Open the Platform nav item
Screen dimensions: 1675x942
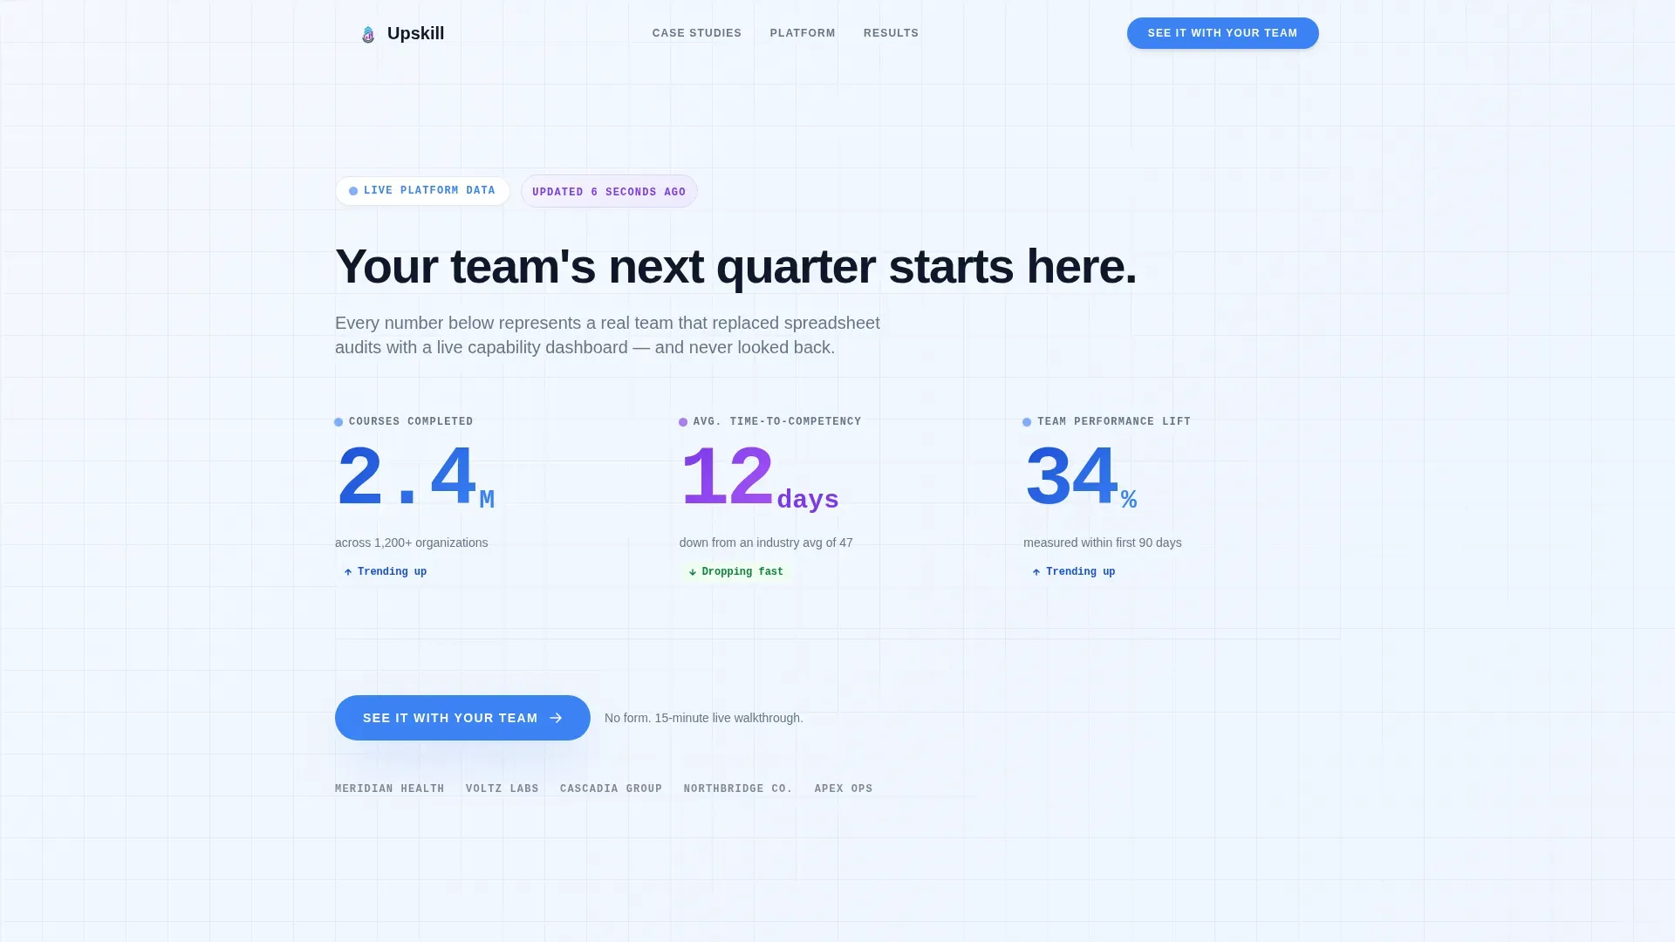803,33
